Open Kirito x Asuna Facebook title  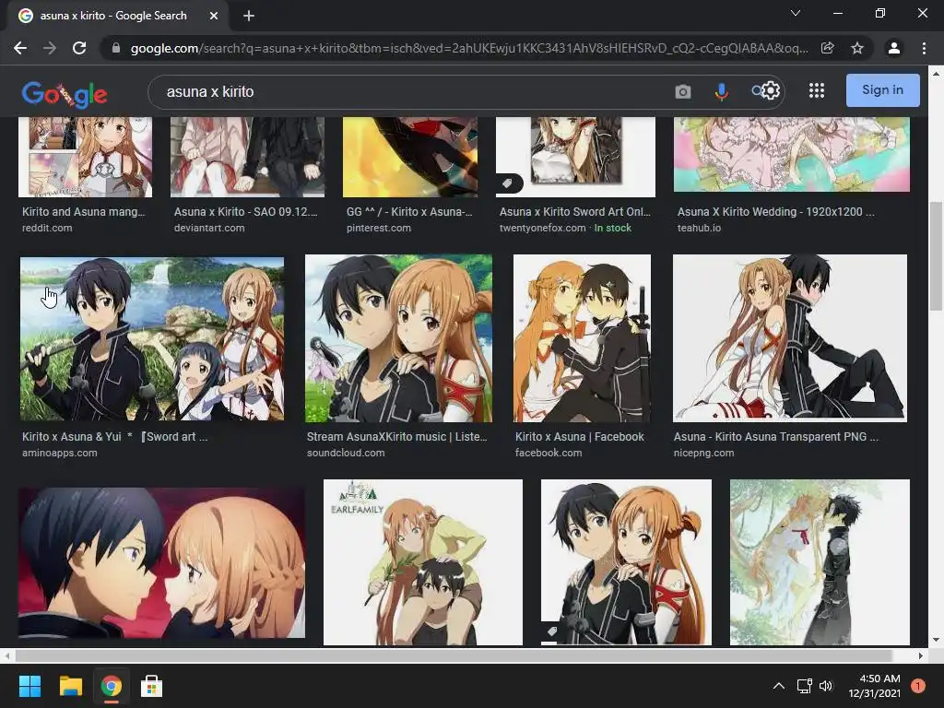[579, 437]
